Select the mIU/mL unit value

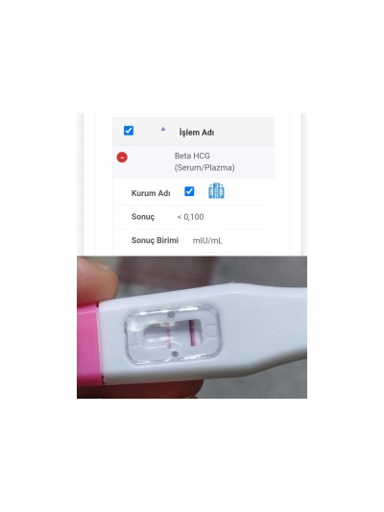(x=207, y=241)
